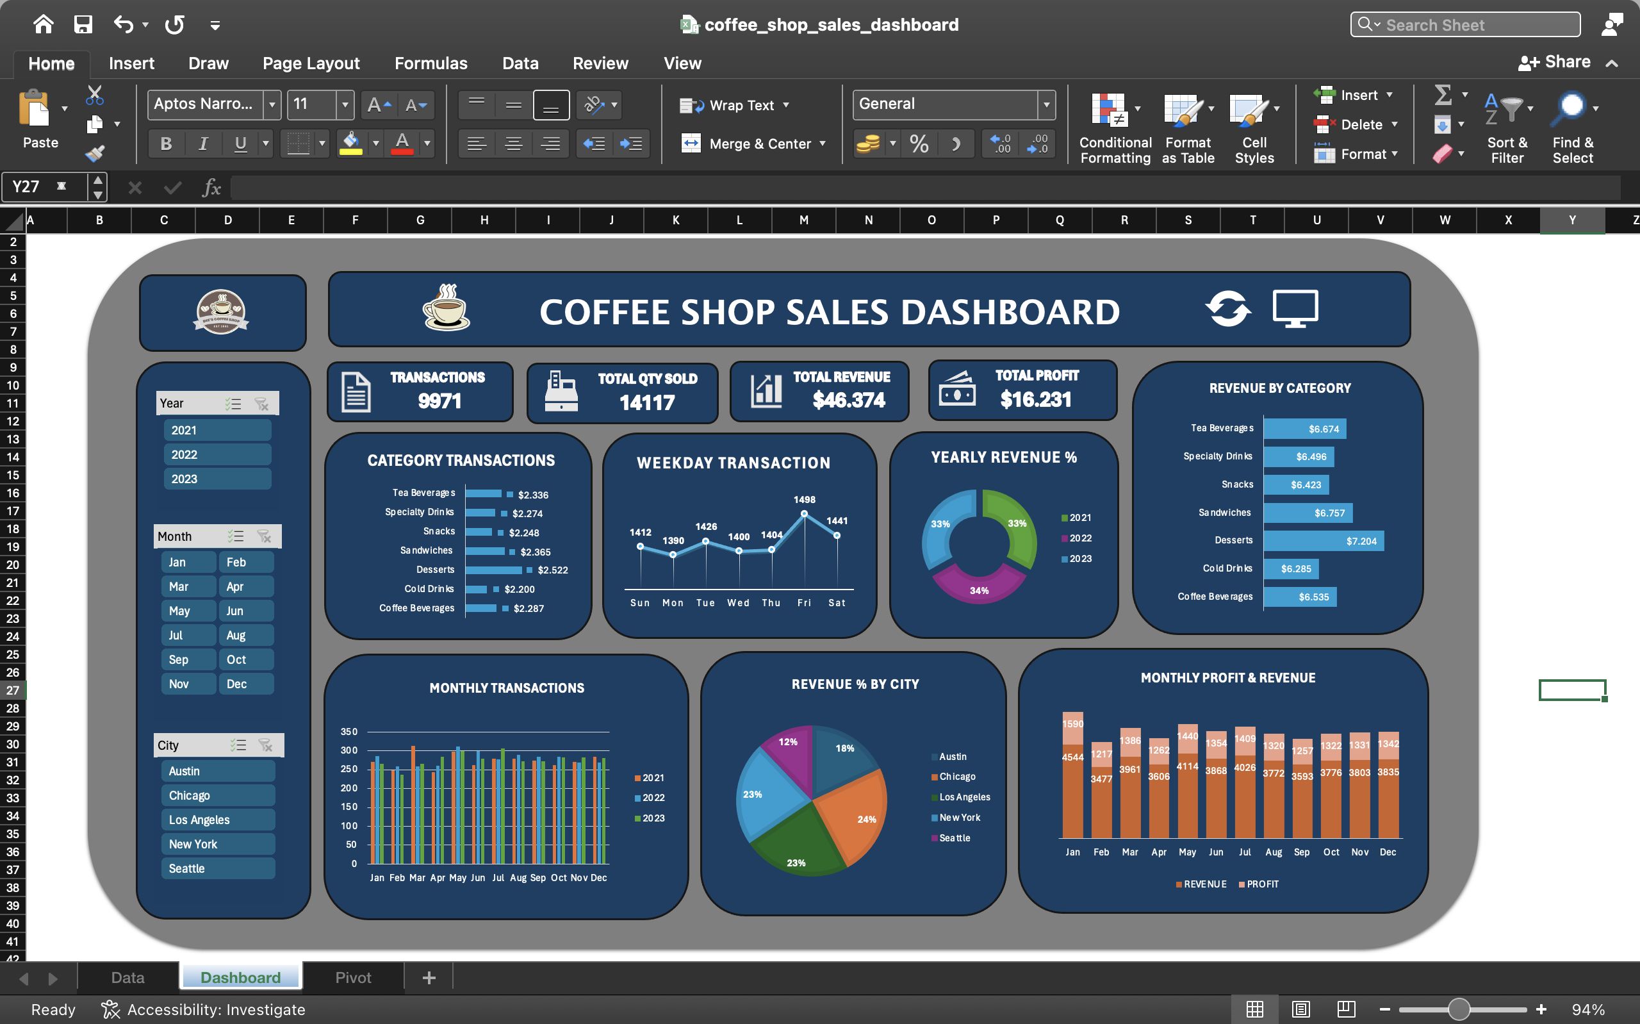Open the font name dropdown
1640x1024 pixels.
pos(272,105)
